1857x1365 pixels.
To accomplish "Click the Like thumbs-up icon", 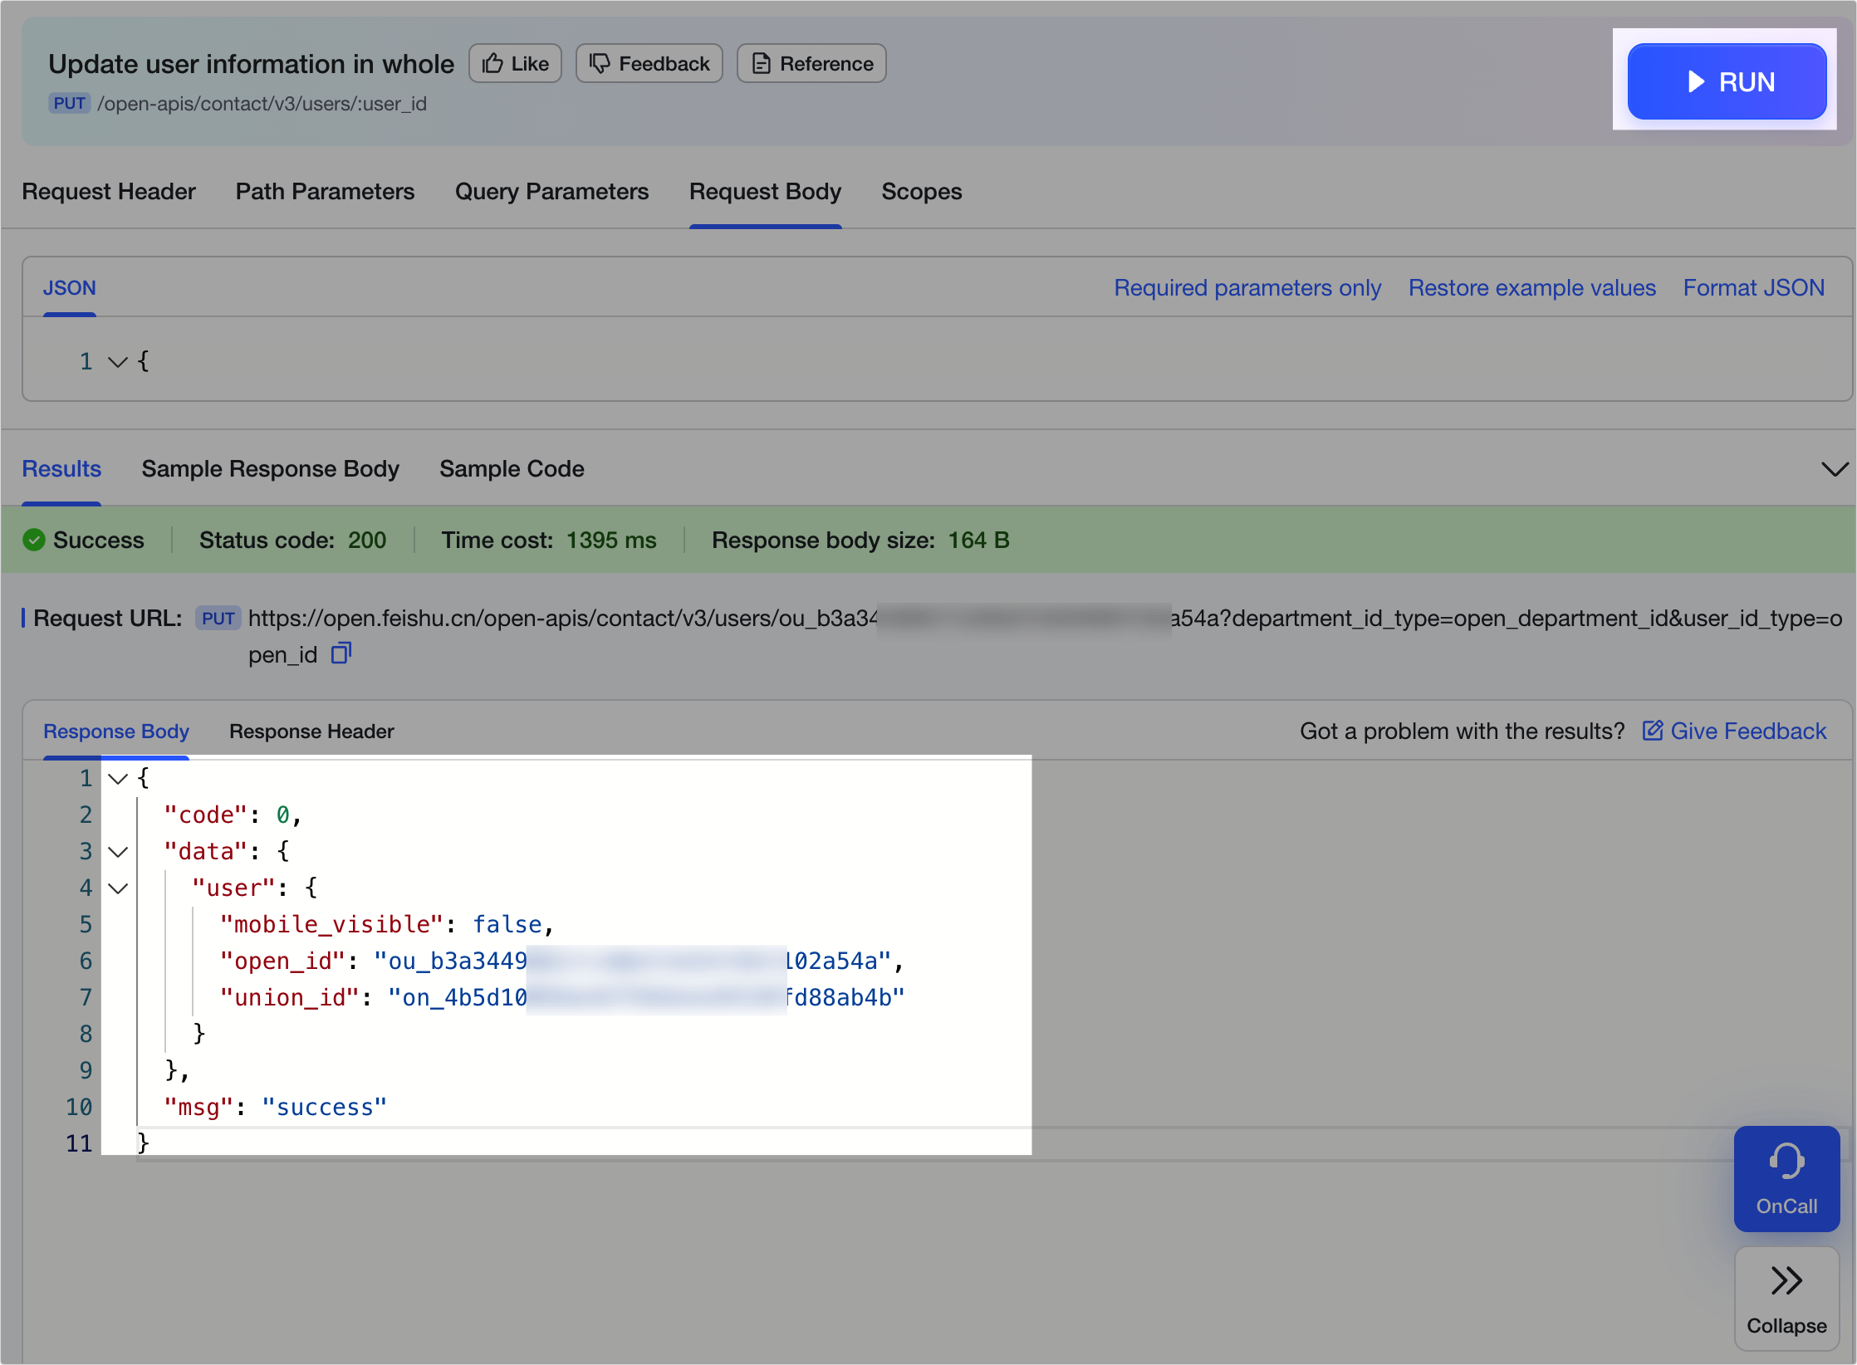I will point(492,63).
